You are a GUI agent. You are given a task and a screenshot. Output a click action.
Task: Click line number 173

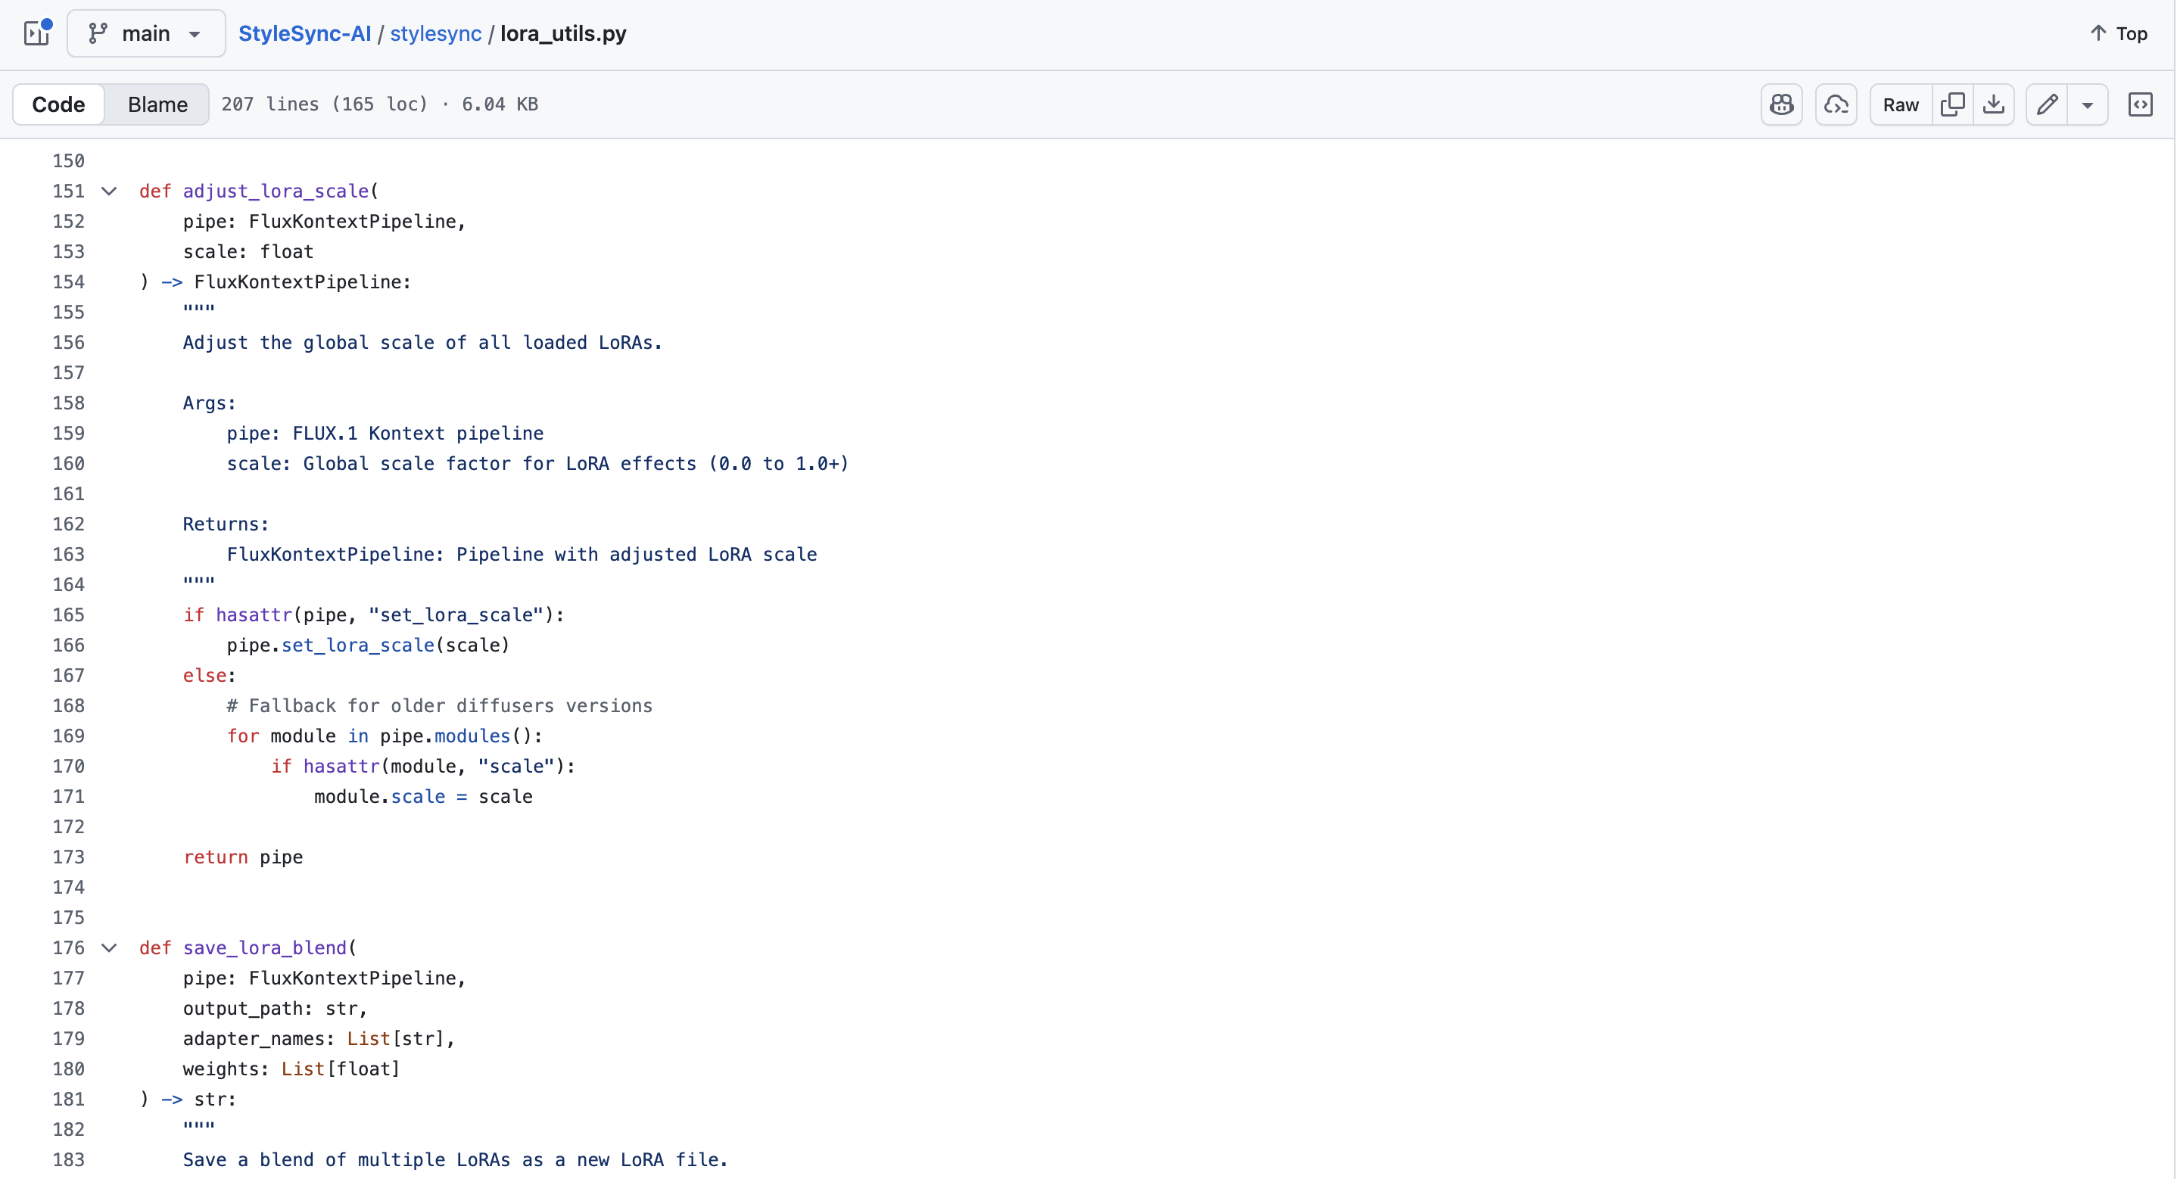(x=68, y=856)
